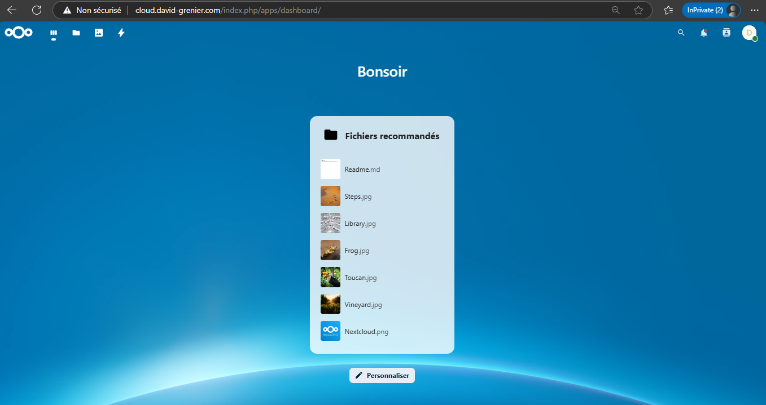Open Frog.jpg from recommended files

(x=382, y=250)
